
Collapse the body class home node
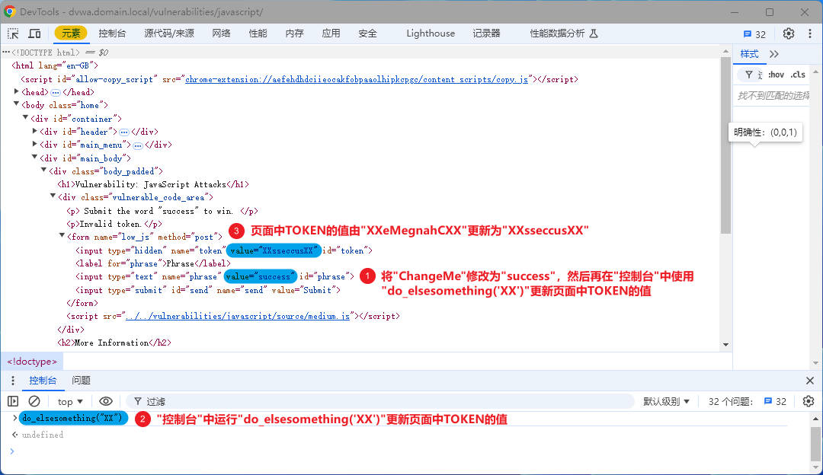[16, 104]
